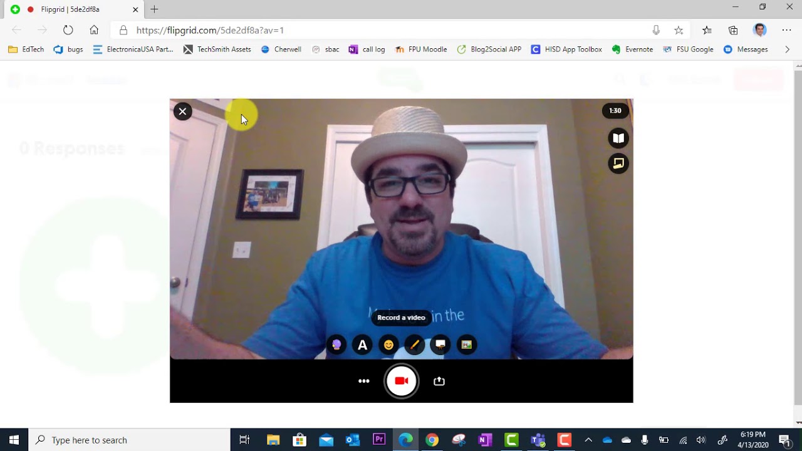Select the drawing pen tool

pos(414,345)
